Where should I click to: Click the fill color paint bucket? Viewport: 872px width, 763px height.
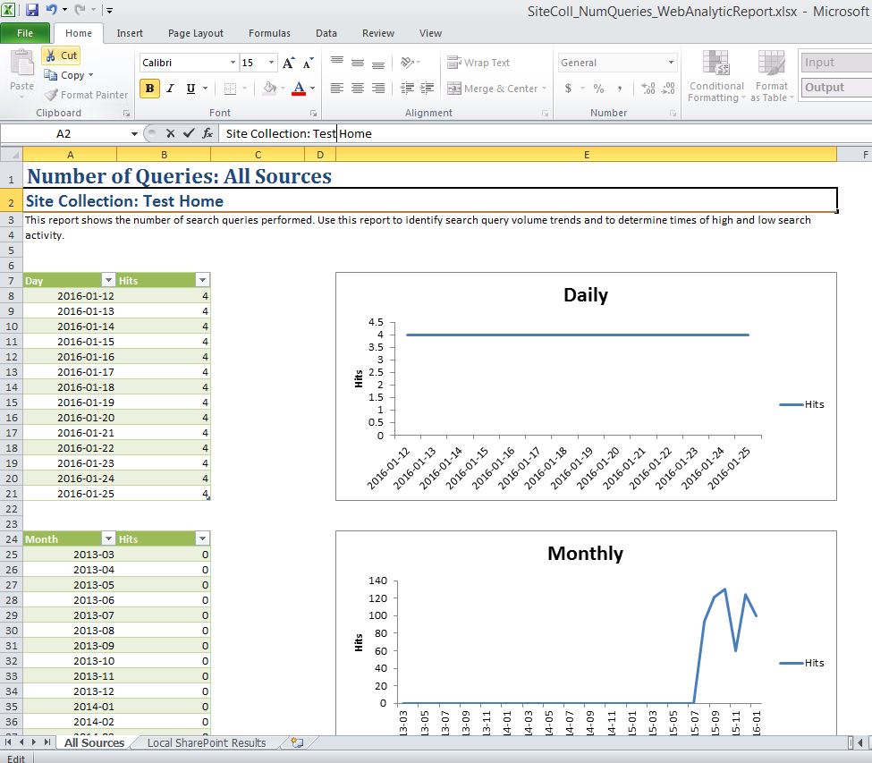point(270,89)
